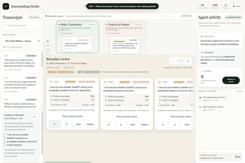The width and height of the screenshot is (245, 163).
Task: Click Boundary – entangled meaning chip
Action: tap(60, 72)
